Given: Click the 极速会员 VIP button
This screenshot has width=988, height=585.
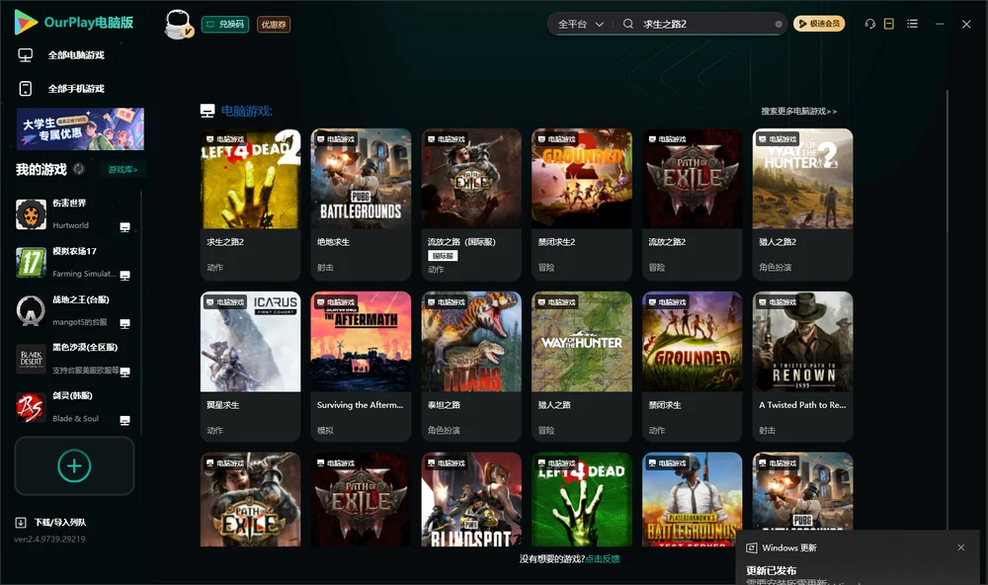Looking at the screenshot, I should [818, 24].
